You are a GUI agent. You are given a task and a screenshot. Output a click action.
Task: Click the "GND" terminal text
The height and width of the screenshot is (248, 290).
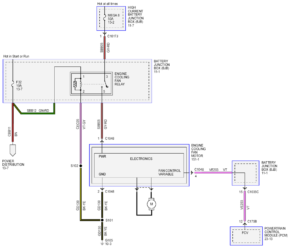102,174
